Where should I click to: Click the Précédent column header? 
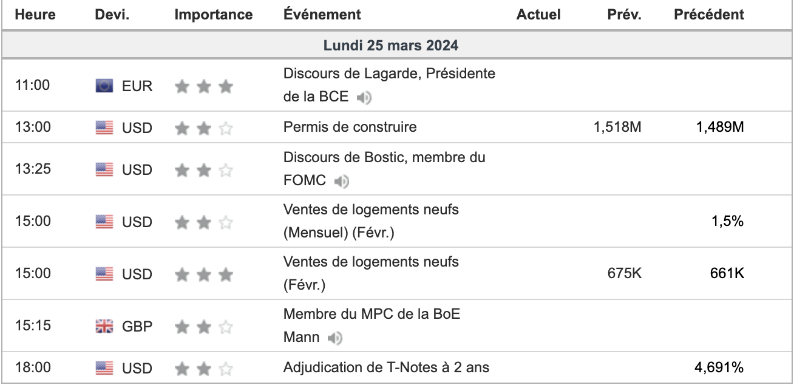(709, 15)
